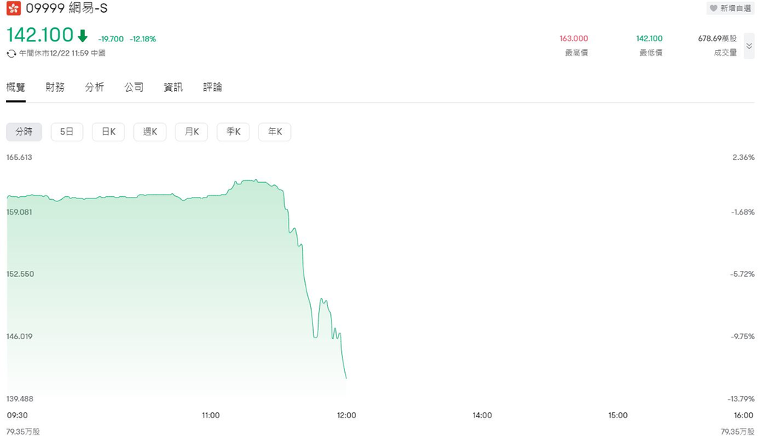The height and width of the screenshot is (436, 758).
Task: Switch chart to 季K
Action: pyautogui.click(x=233, y=132)
